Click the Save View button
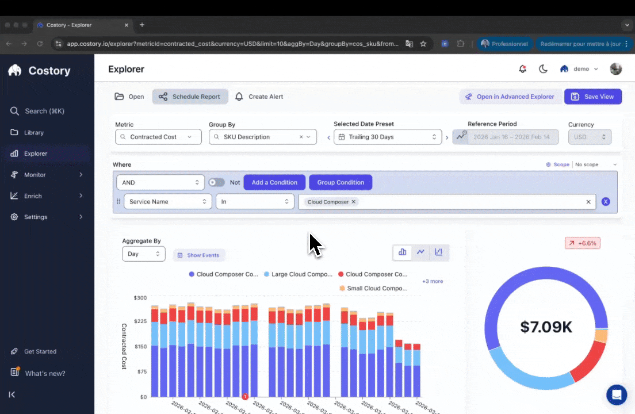The image size is (635, 414). coord(593,97)
